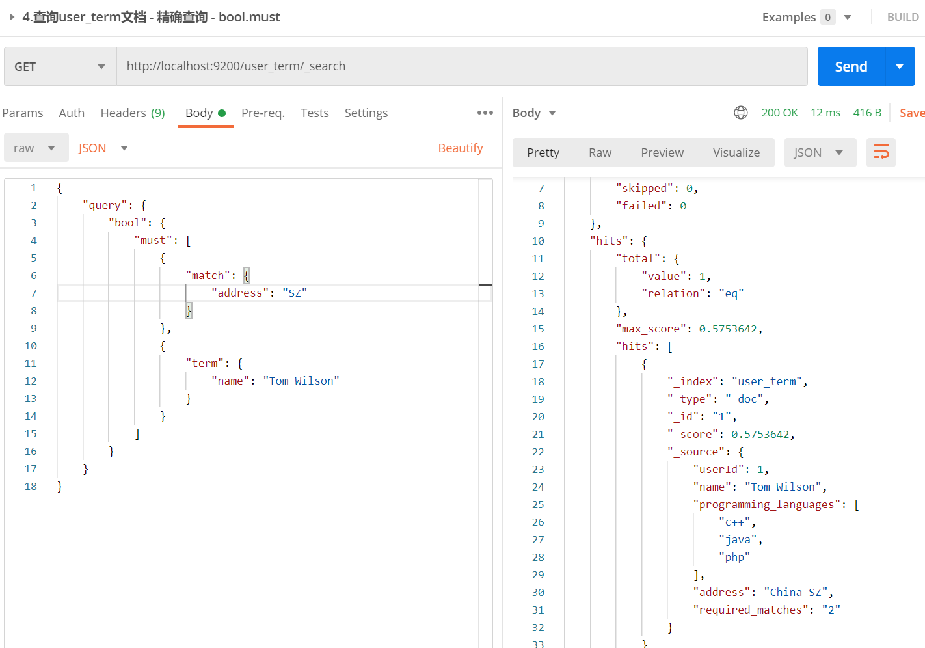Click the "max_score" line in response

pyautogui.click(x=689, y=329)
